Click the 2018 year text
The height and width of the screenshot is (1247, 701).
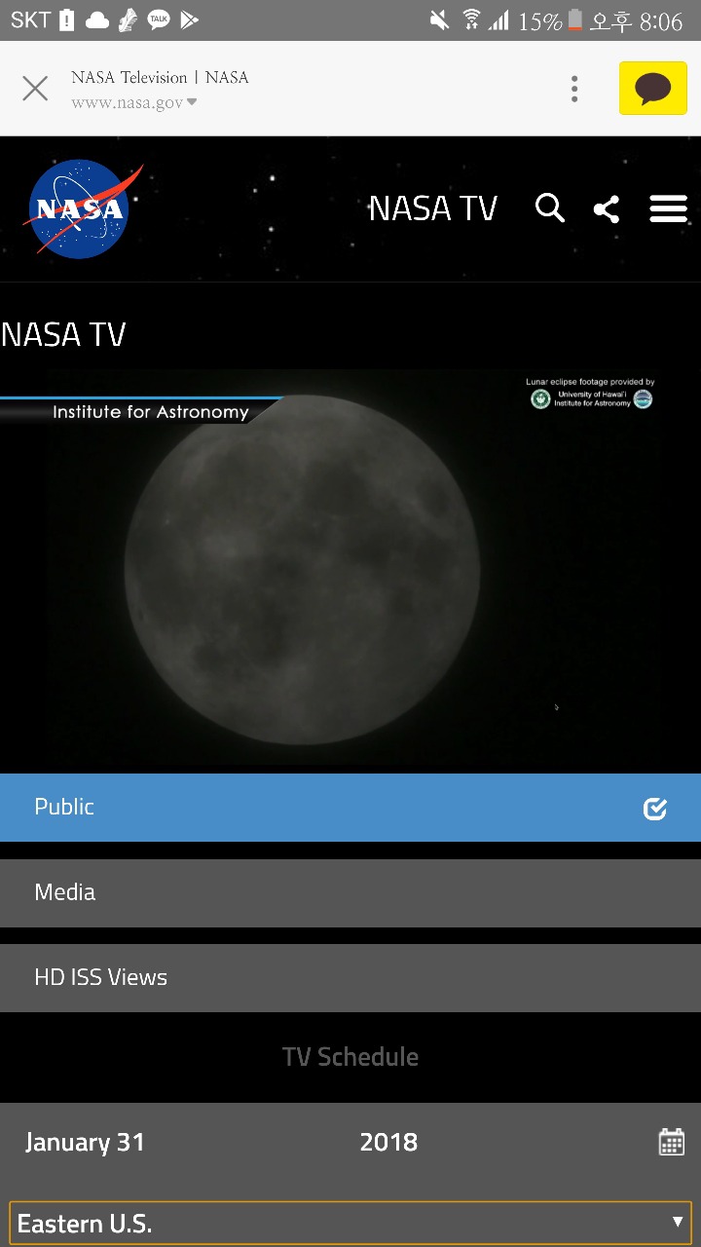pyautogui.click(x=388, y=1143)
